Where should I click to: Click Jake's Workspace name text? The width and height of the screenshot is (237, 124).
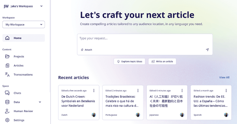tap(22, 6)
